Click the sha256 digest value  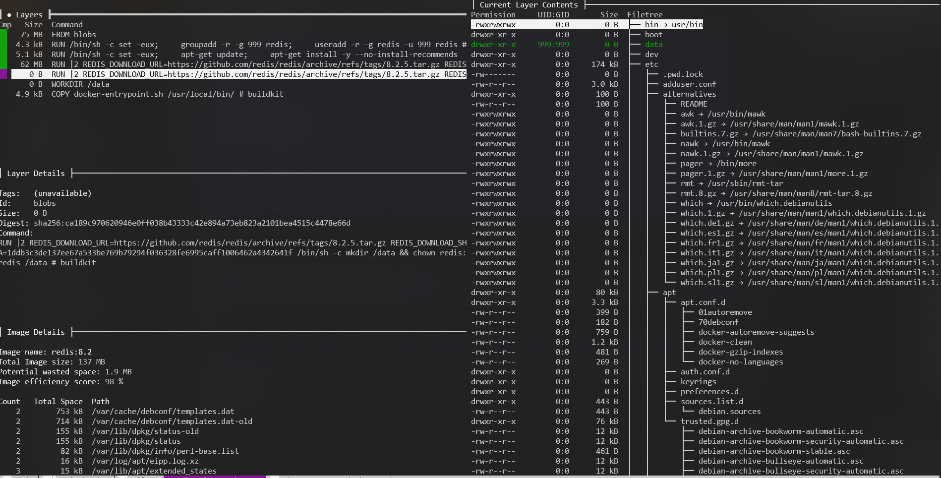192,223
